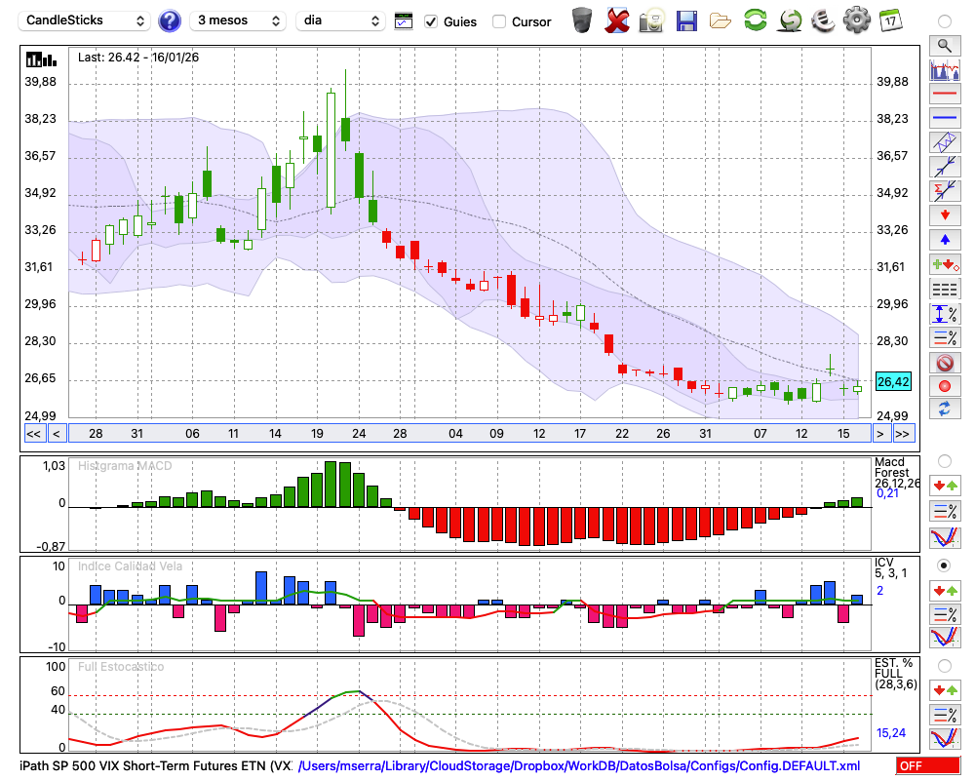Image resolution: width=975 pixels, height=780 pixels.
Task: Uncheck the Guies checkbox
Action: 431,21
